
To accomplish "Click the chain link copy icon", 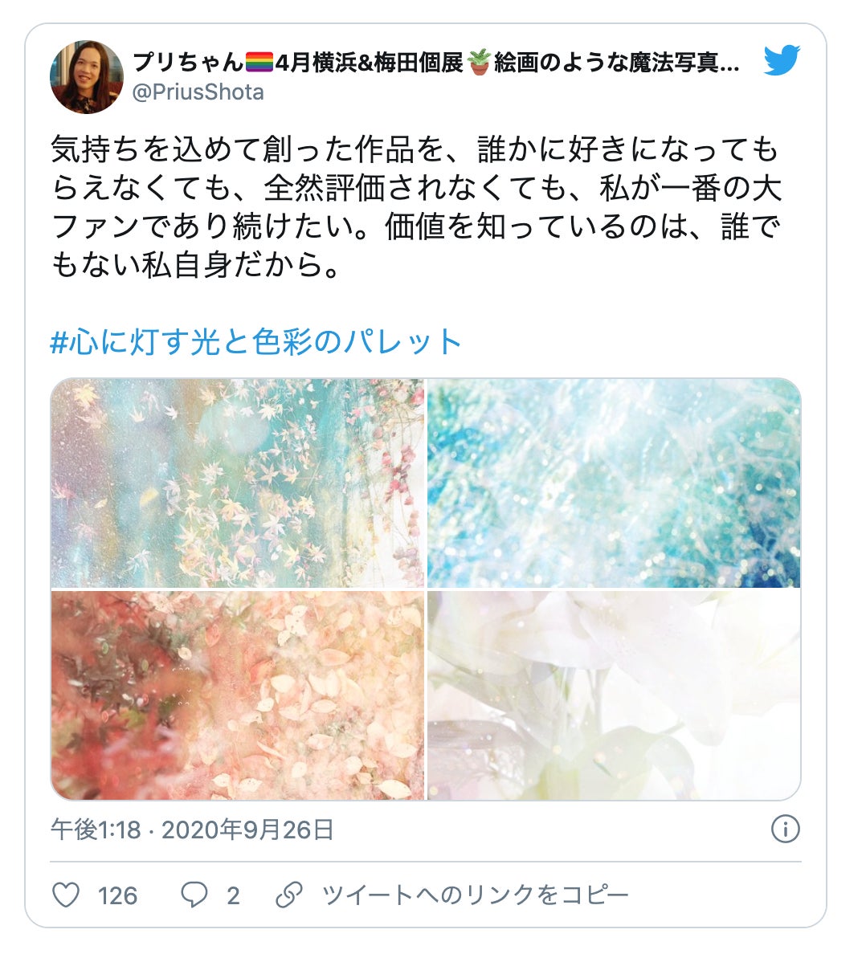I will [289, 895].
